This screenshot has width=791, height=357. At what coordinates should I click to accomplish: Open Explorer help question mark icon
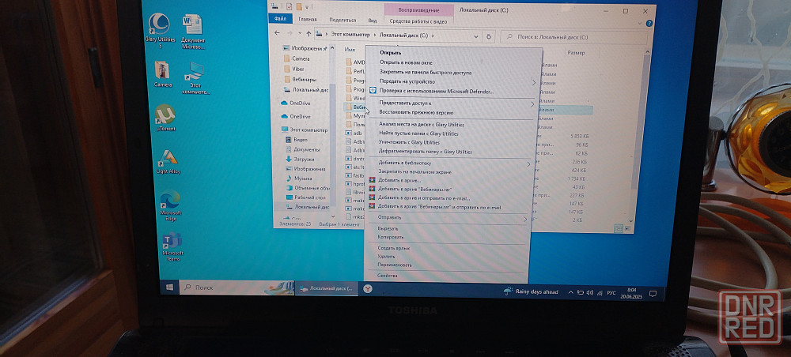click(x=649, y=23)
